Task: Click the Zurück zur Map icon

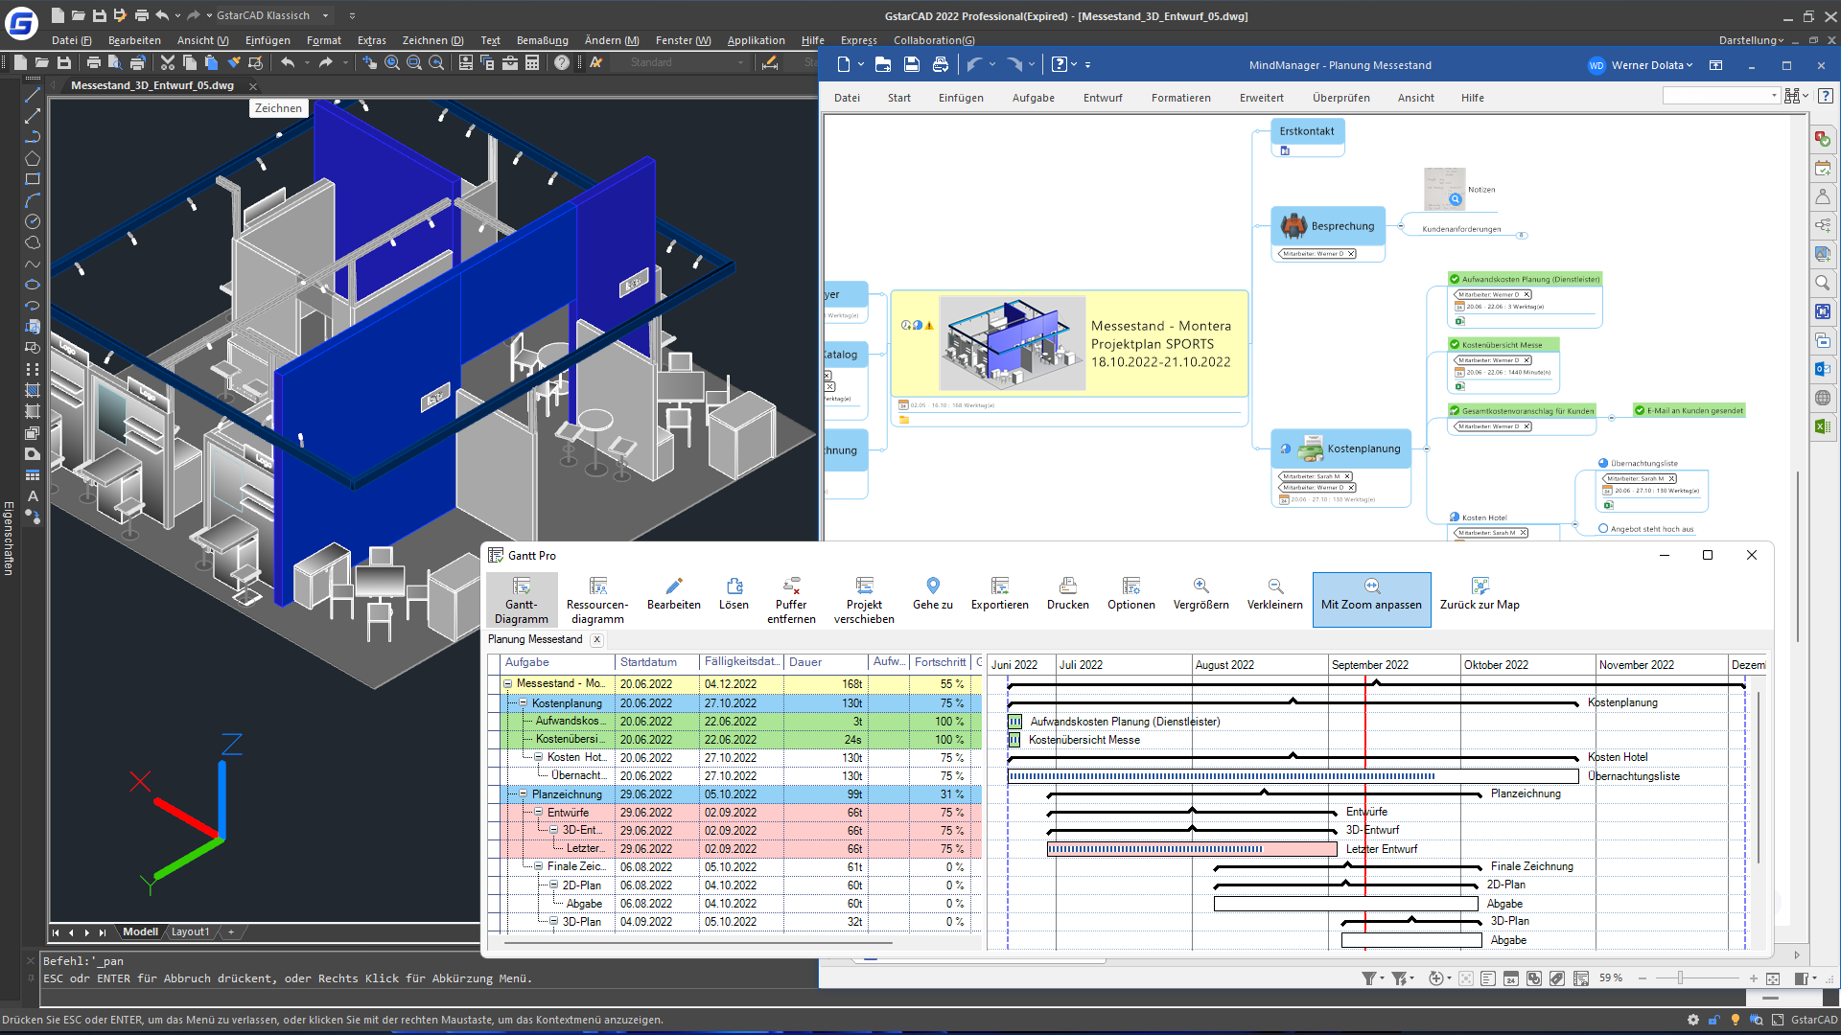Action: pyautogui.click(x=1480, y=586)
